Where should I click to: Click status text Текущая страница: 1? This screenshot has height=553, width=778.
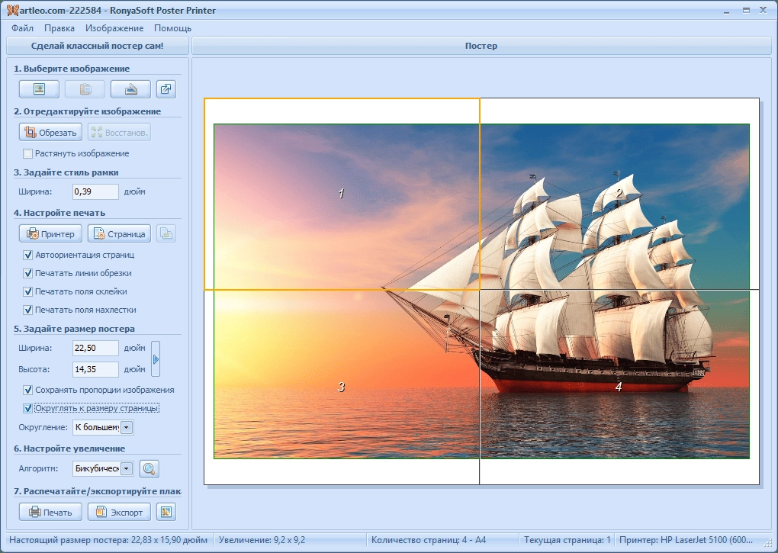(567, 540)
